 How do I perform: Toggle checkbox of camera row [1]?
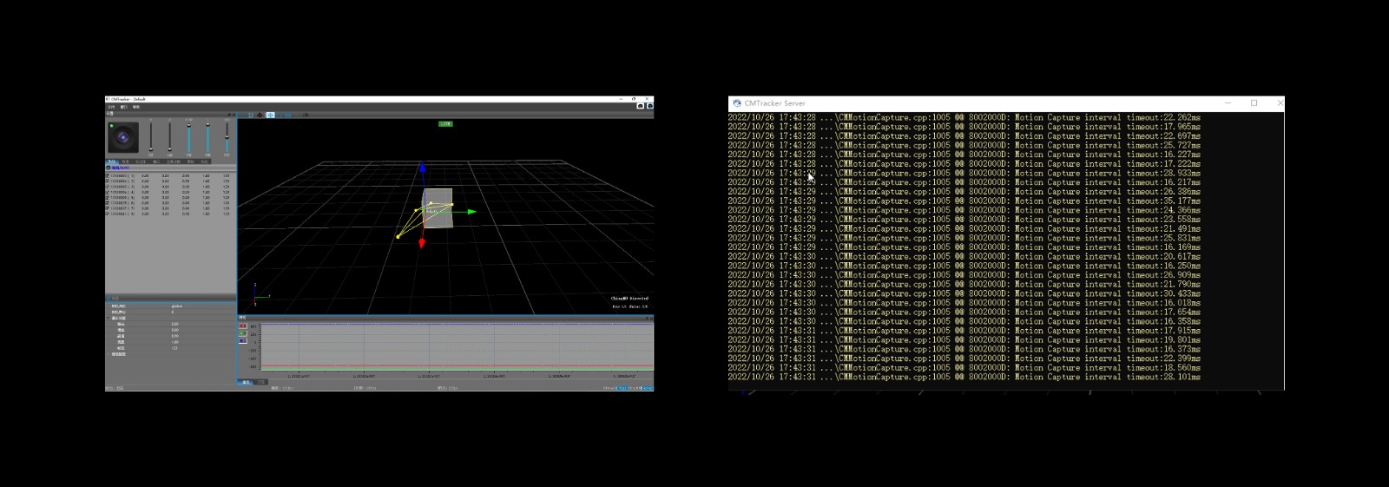click(108, 175)
